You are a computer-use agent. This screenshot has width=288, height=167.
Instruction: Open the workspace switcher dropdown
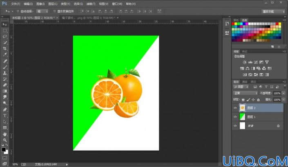273,11
